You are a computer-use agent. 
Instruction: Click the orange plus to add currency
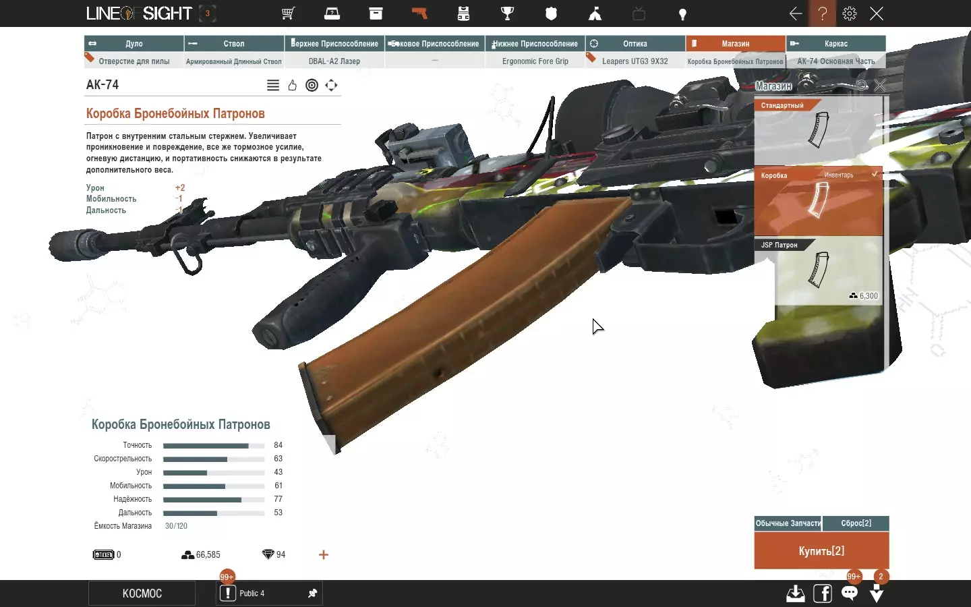[x=324, y=554]
